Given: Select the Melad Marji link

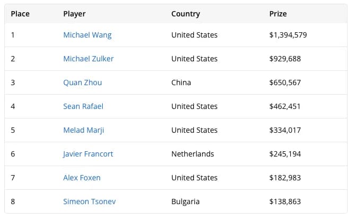Looking at the screenshot, I should (84, 130).
